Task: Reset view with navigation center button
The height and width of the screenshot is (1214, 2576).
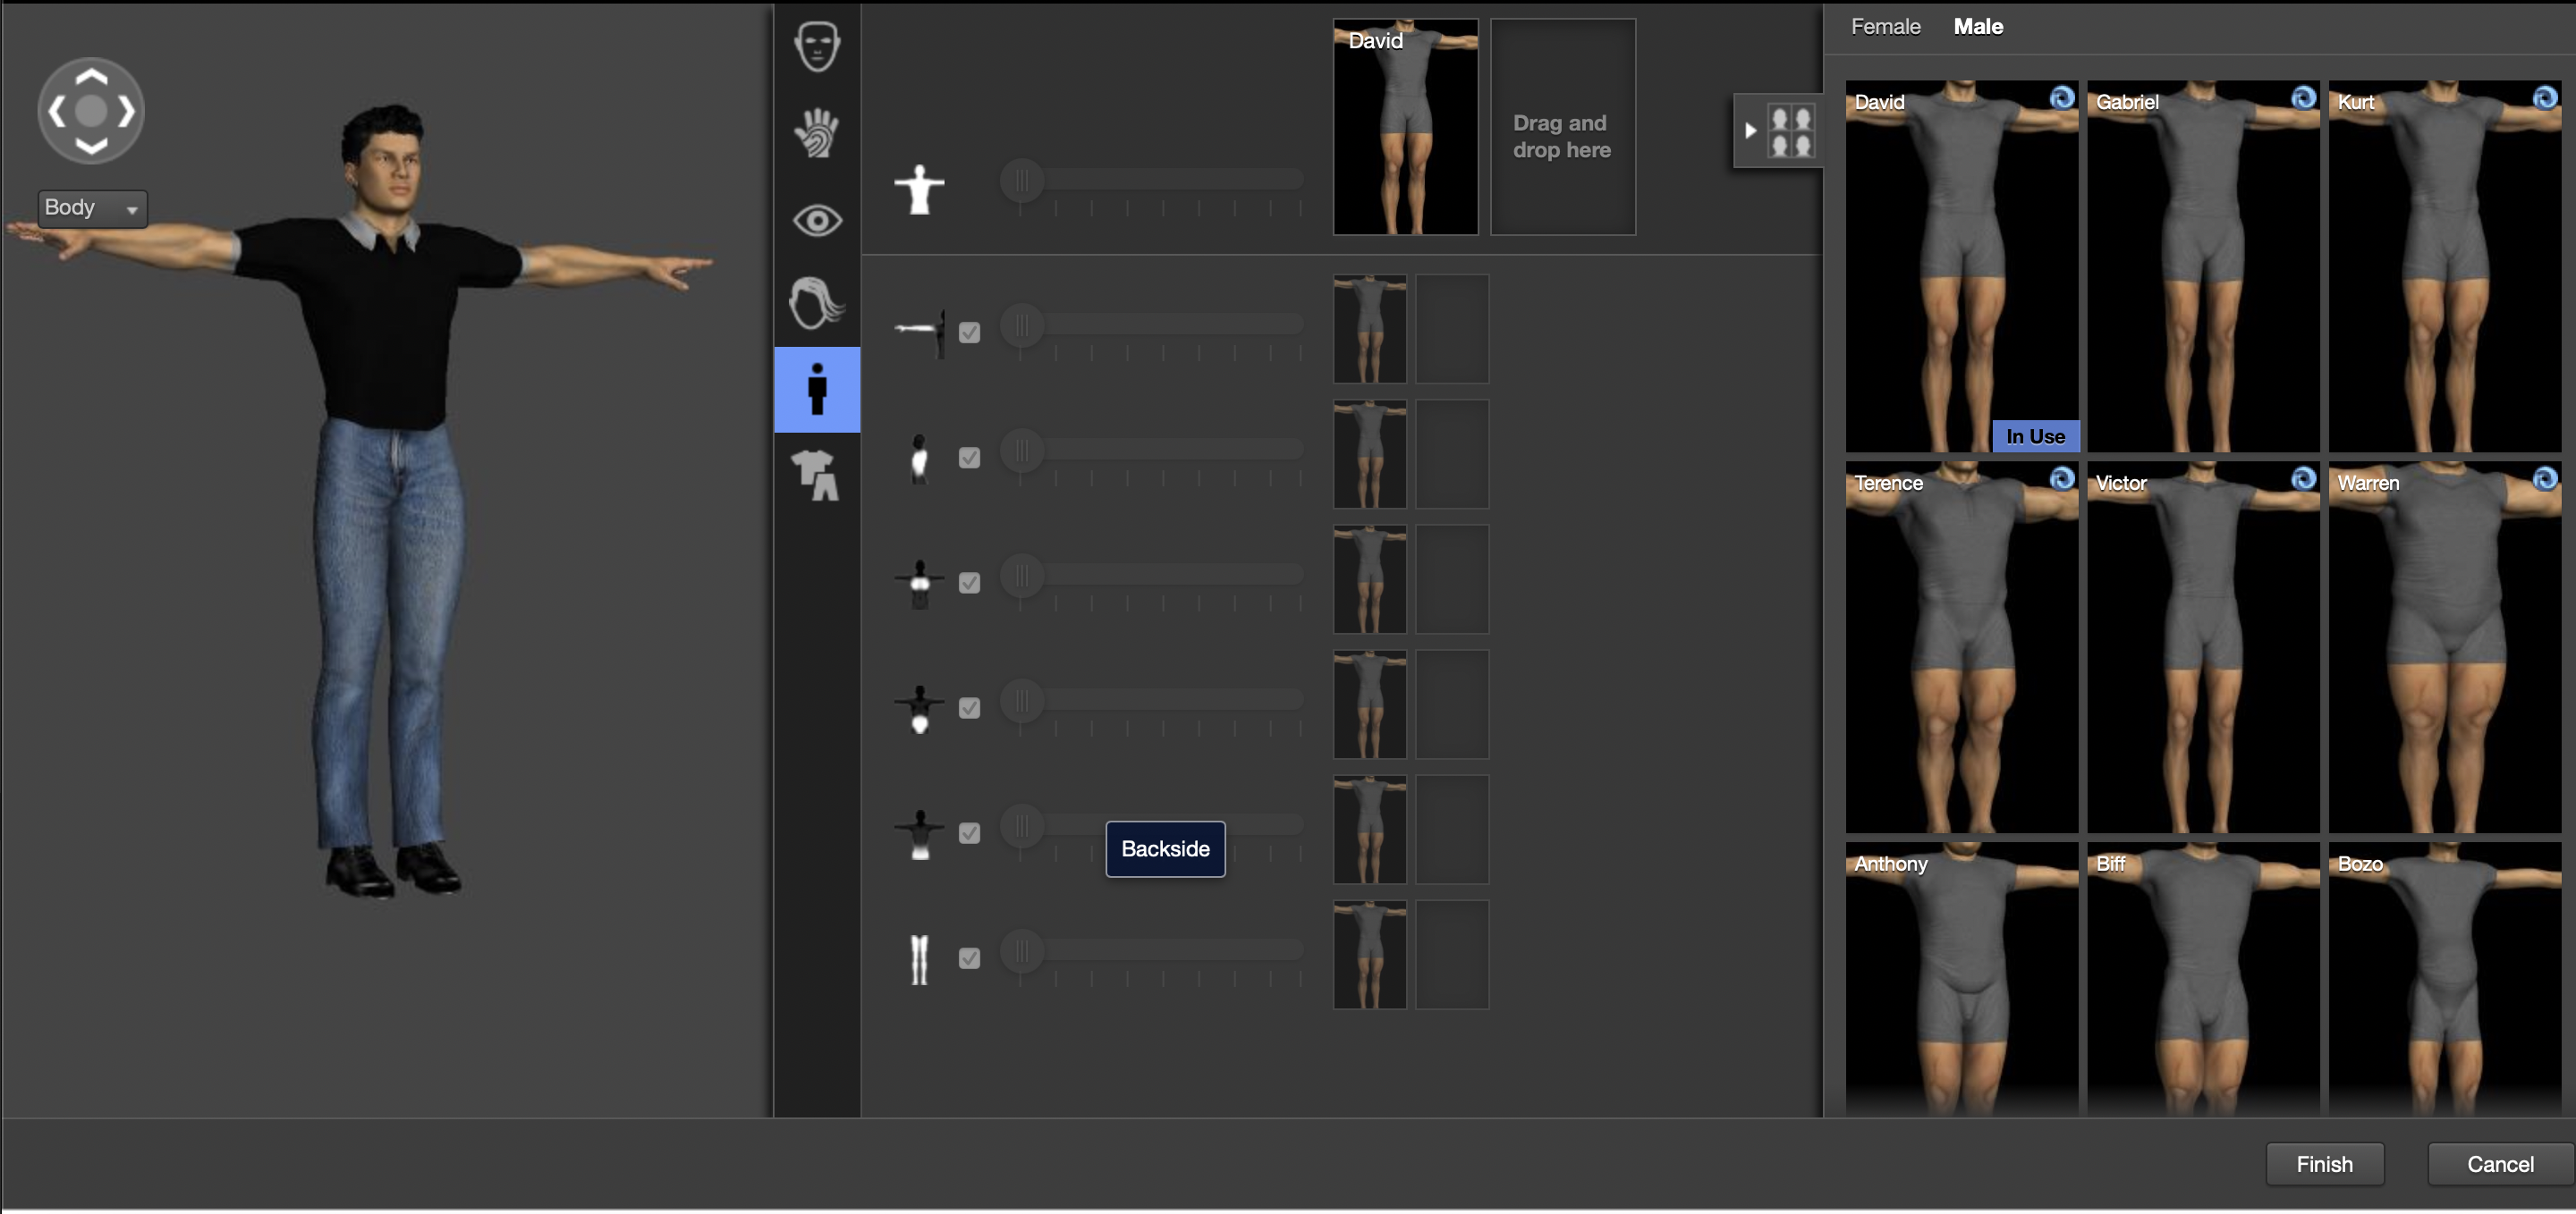Action: coord(91,111)
